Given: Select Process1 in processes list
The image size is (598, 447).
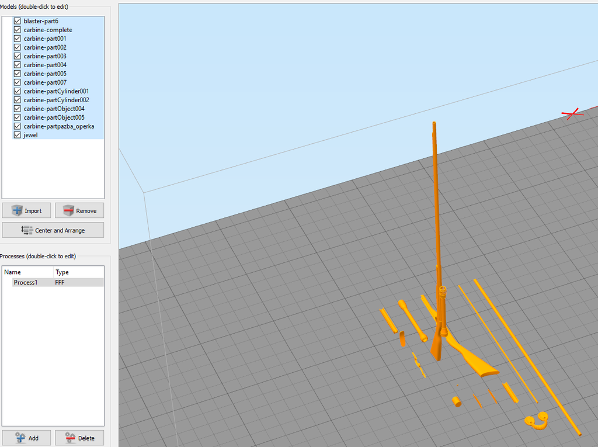Looking at the screenshot, I should click(26, 282).
